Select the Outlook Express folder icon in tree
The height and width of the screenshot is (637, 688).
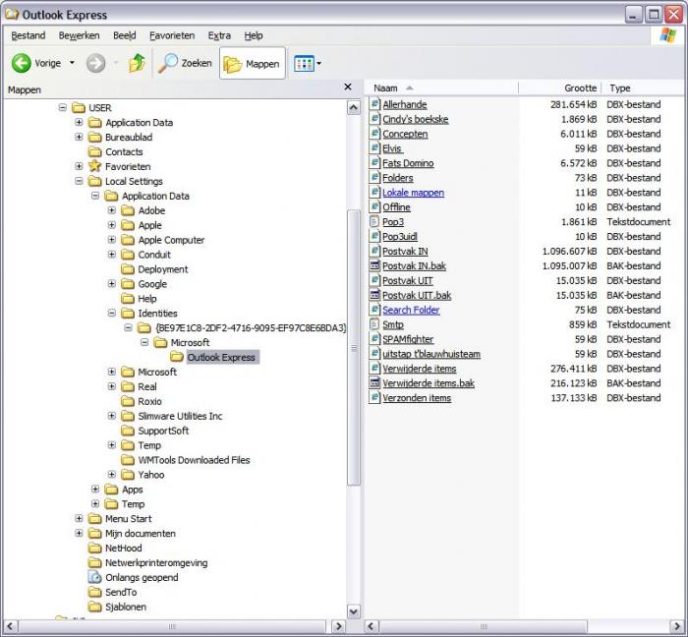(x=177, y=357)
